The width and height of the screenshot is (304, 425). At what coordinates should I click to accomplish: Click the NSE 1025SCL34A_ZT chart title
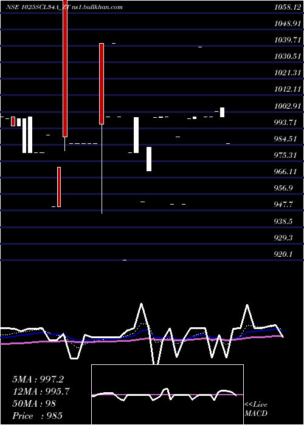pyautogui.click(x=38, y=7)
